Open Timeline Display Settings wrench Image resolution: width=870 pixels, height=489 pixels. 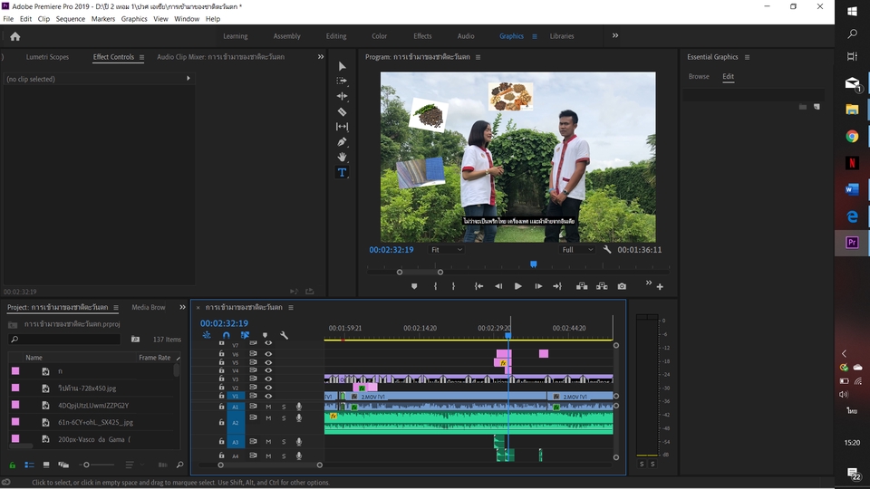[284, 335]
